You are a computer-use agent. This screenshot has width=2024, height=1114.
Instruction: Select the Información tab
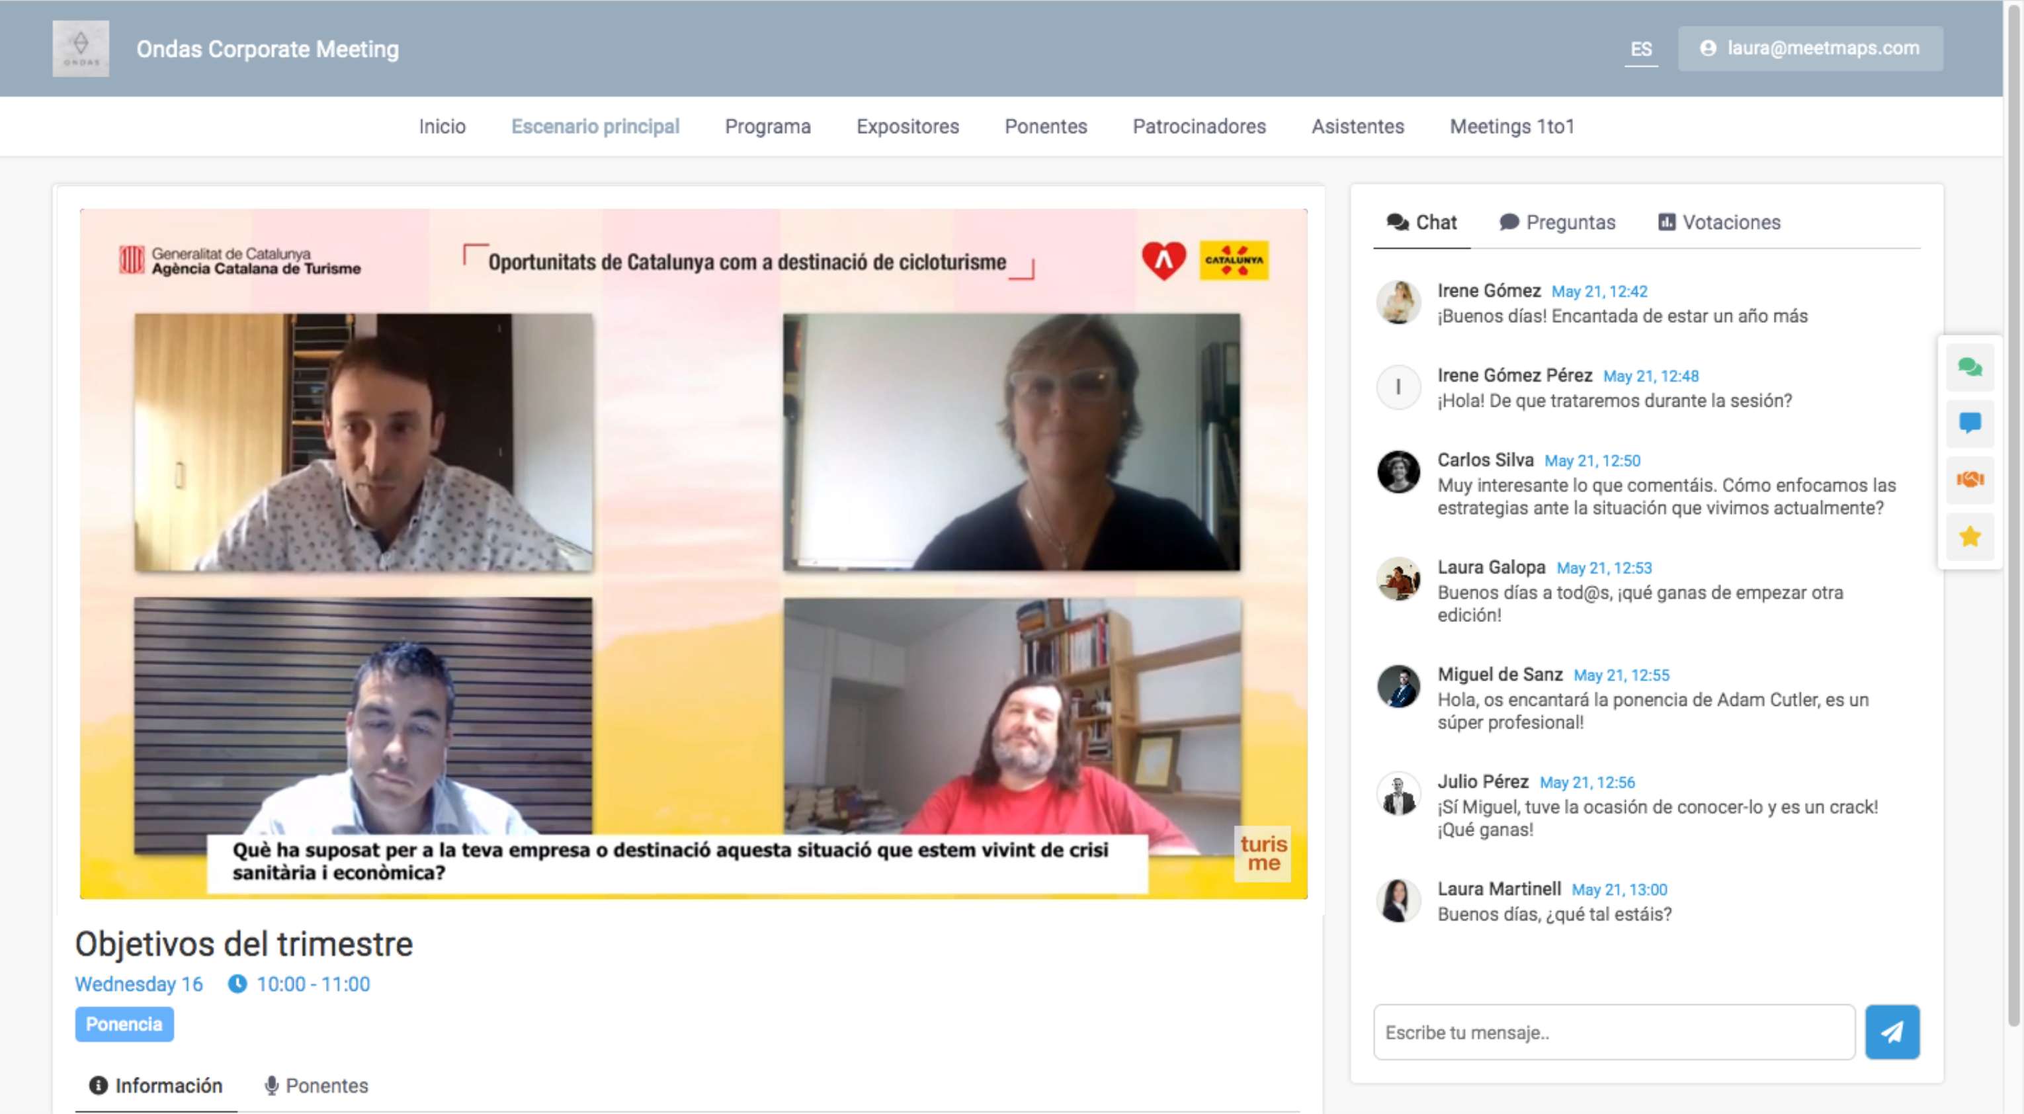pyautogui.click(x=155, y=1085)
